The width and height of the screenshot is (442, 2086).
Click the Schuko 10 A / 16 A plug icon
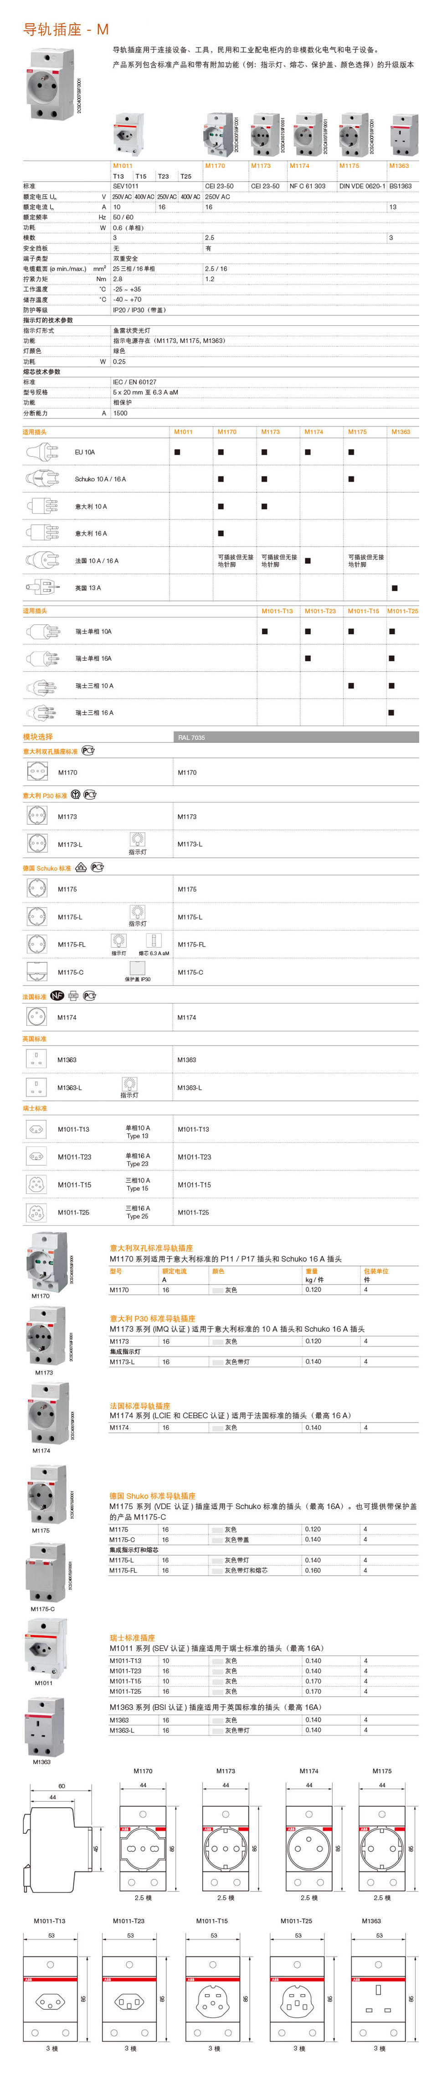tap(42, 479)
